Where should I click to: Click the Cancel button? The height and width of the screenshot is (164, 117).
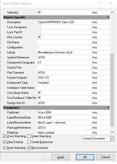coord(105,157)
